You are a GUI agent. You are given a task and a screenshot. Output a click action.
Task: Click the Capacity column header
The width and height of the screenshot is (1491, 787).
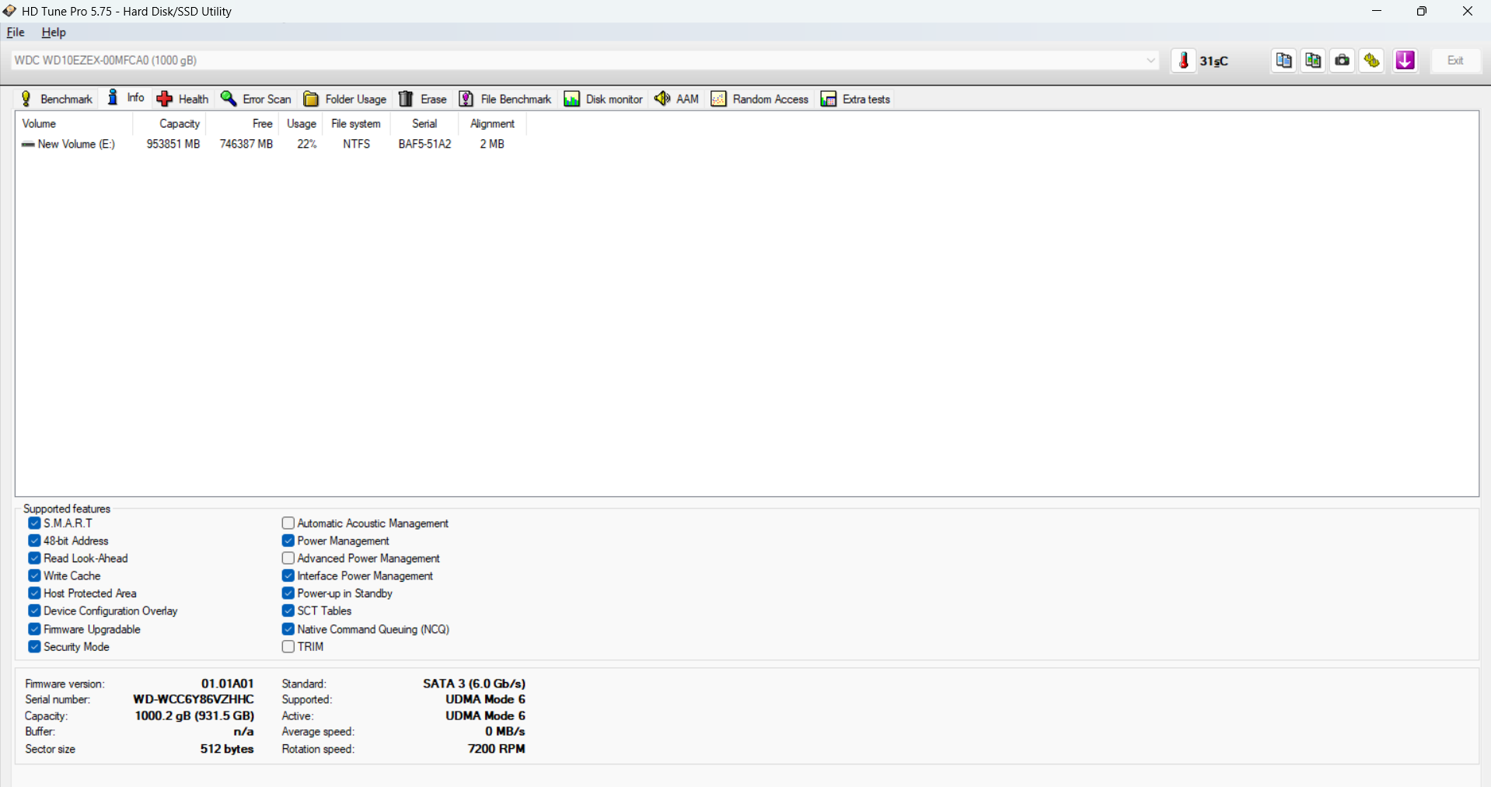pos(179,124)
